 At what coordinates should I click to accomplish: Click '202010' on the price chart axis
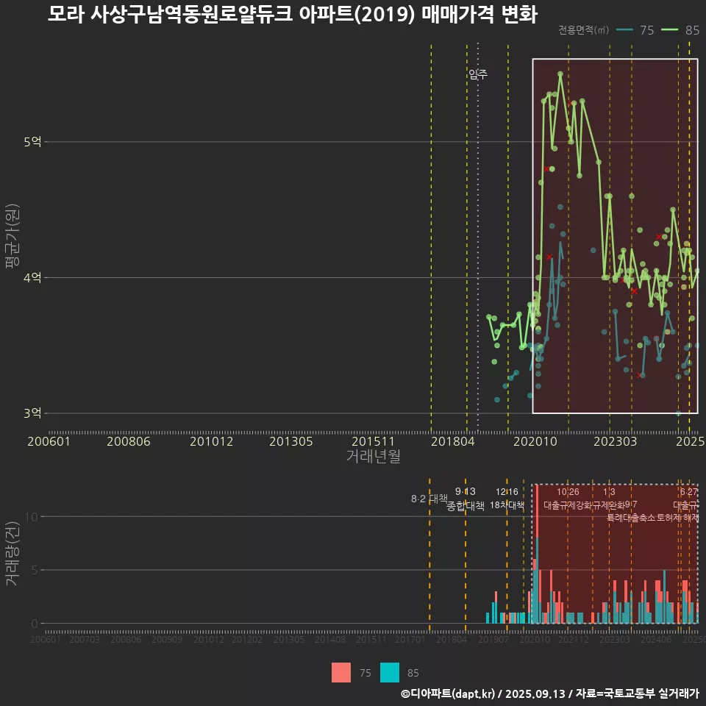(x=535, y=441)
